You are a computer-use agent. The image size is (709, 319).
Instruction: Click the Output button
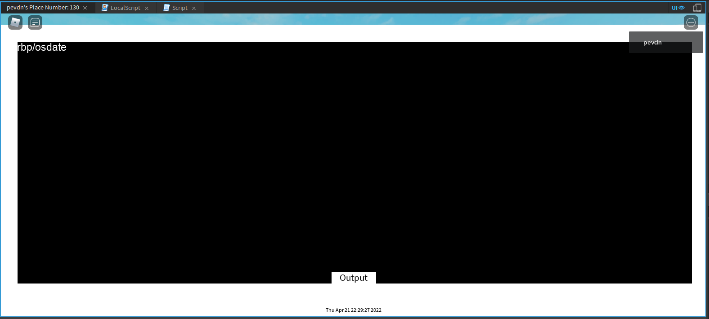354,278
